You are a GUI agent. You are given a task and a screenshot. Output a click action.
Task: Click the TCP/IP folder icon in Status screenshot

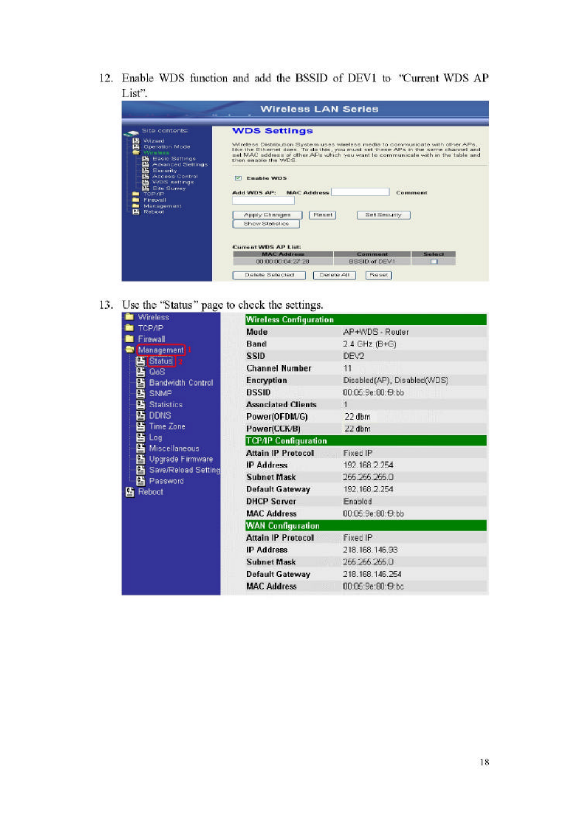[x=130, y=328]
